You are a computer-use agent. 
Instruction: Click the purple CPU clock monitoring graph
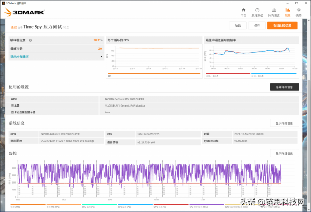[149, 176]
